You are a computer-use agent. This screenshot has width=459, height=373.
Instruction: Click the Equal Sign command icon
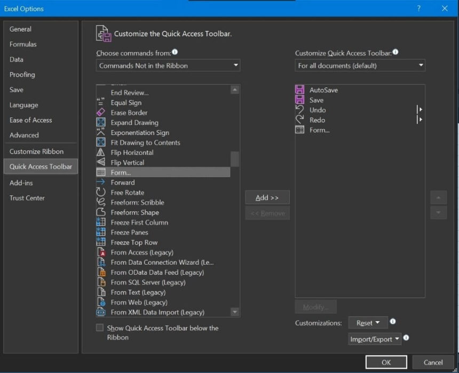101,102
